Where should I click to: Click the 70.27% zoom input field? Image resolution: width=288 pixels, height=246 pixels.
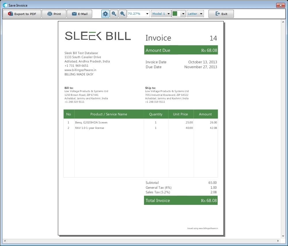pyautogui.click(x=136, y=14)
